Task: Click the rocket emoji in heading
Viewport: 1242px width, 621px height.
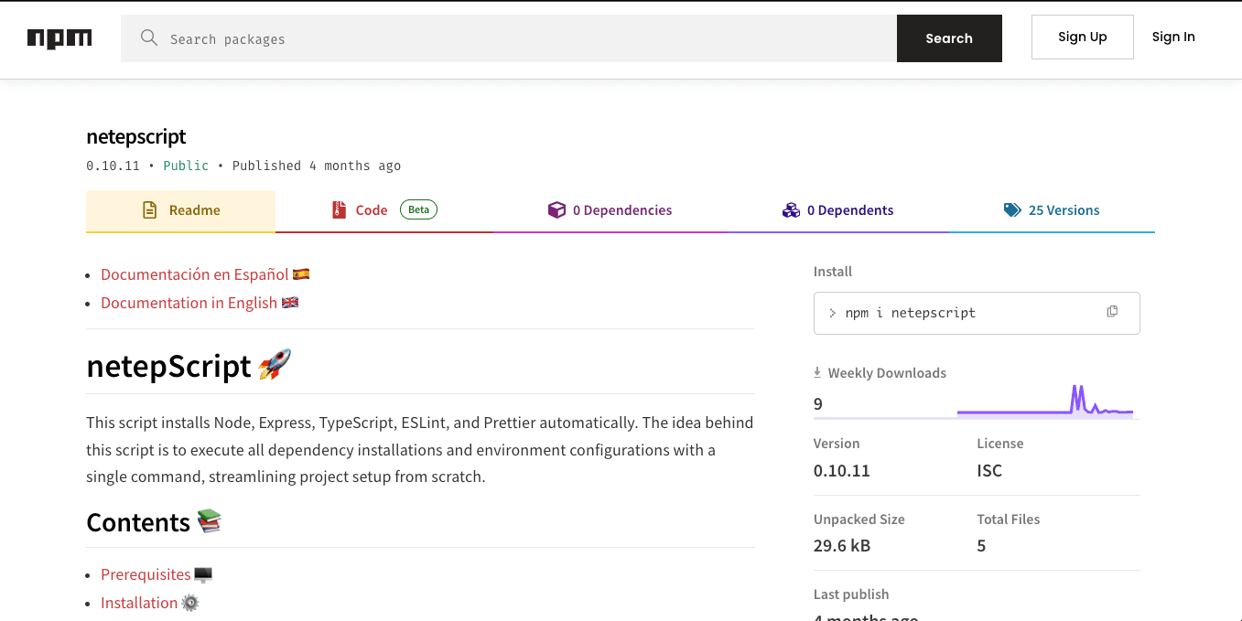Action: (x=275, y=365)
